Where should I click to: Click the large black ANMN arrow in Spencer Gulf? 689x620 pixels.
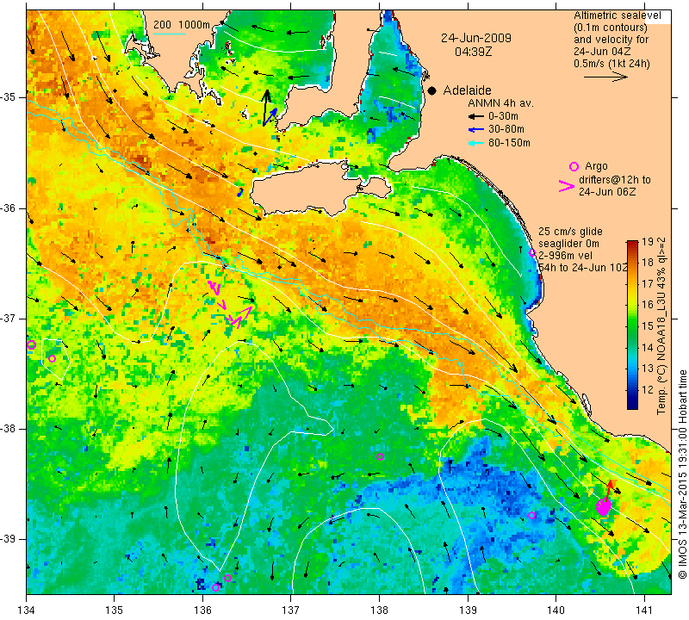[265, 108]
